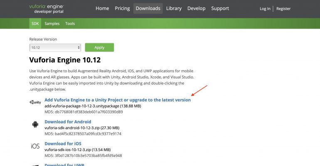Select vuforia-sdk-android-10-12-3.zip file name text
Viewport: 320px width, 166px height.
[x=72, y=128]
